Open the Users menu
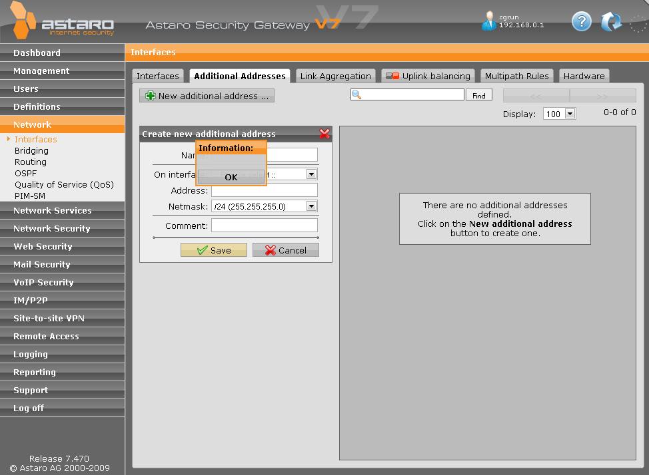This screenshot has width=649, height=475. (62, 88)
